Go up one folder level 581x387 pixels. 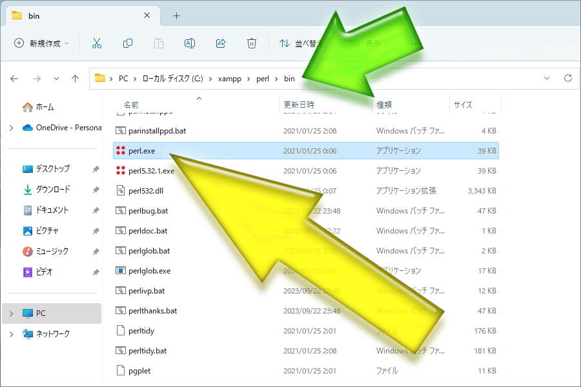[x=76, y=79]
